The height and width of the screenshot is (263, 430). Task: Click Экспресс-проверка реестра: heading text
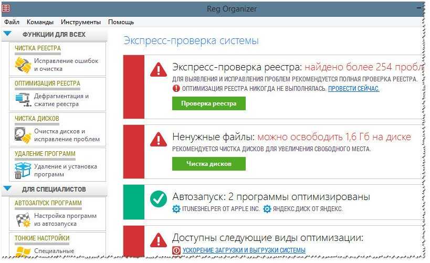(x=237, y=67)
